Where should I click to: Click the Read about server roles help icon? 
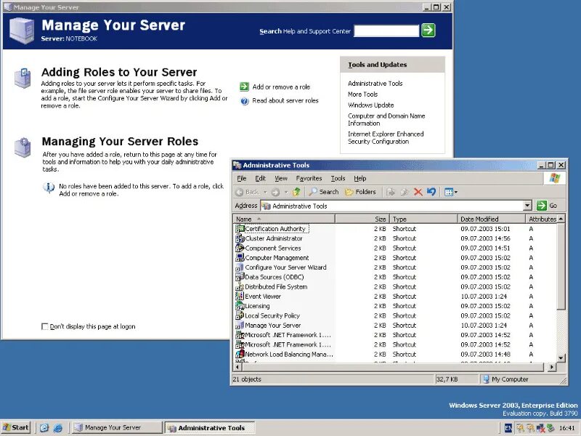tap(245, 101)
